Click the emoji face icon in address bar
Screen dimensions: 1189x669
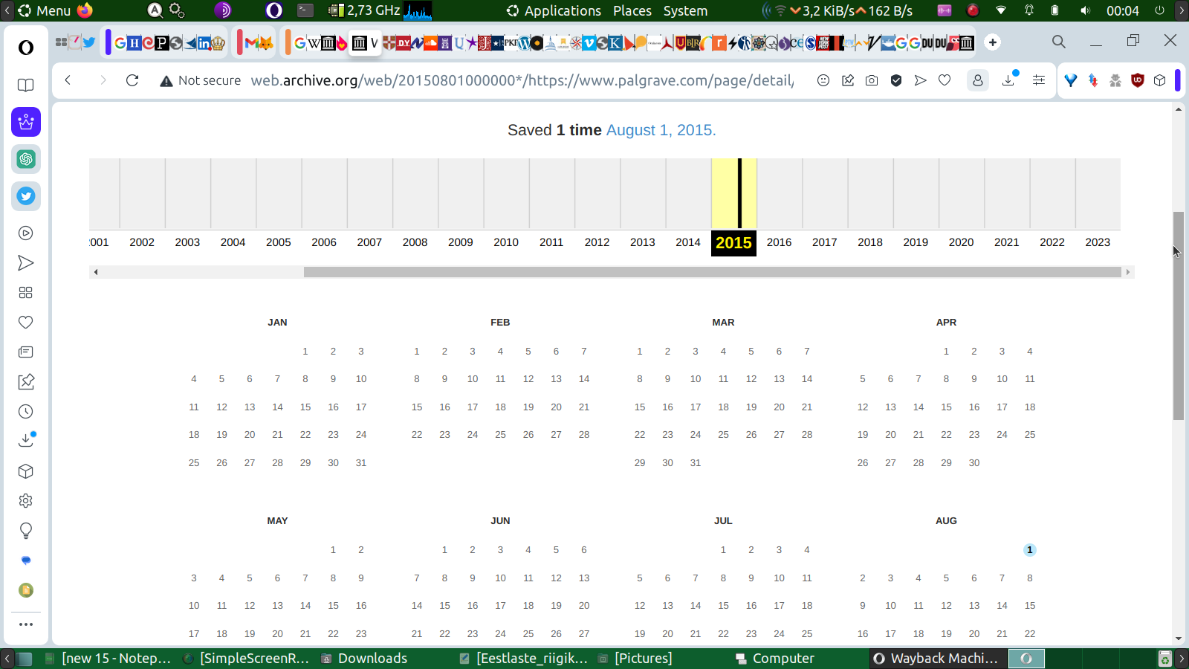click(x=823, y=80)
